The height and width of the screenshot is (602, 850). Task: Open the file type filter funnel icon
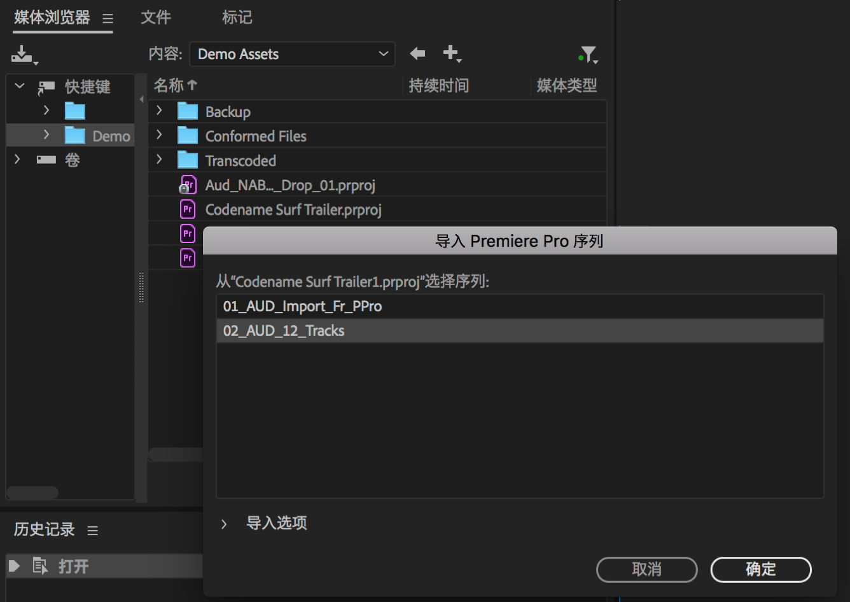pos(589,55)
